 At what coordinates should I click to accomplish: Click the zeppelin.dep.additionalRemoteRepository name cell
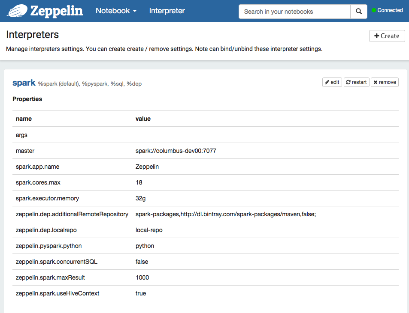(72, 214)
